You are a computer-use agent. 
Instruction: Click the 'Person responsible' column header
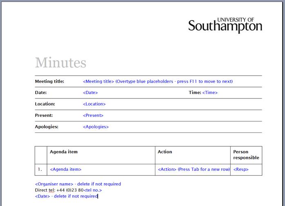[x=246, y=155]
